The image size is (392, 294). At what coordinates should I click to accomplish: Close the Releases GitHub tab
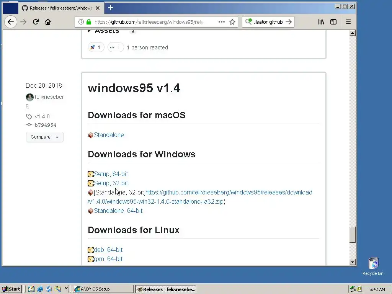pyautogui.click(x=98, y=8)
